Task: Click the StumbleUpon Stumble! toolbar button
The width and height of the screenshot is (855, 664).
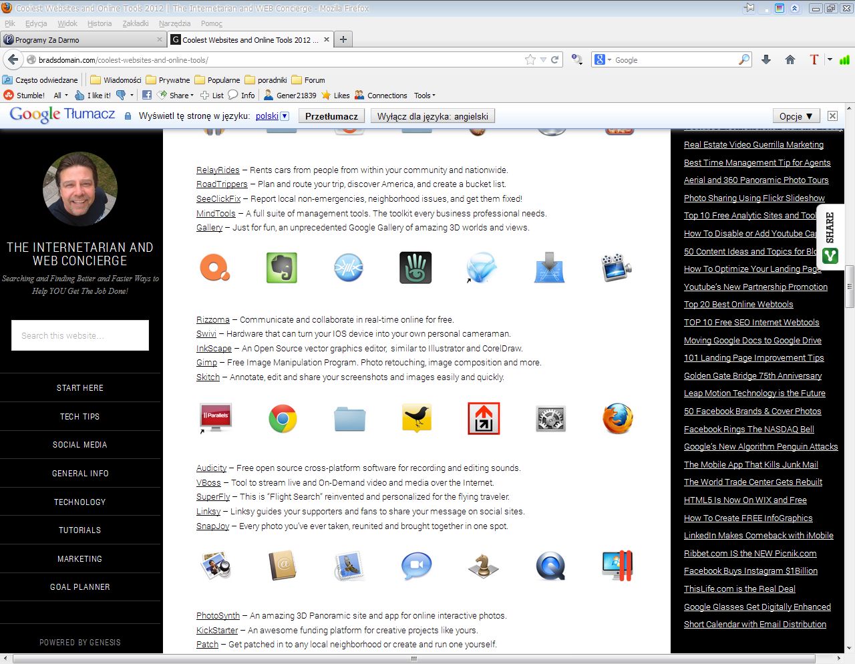Action: pyautogui.click(x=24, y=96)
